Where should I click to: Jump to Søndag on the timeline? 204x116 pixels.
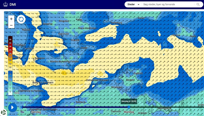coord(36,112)
